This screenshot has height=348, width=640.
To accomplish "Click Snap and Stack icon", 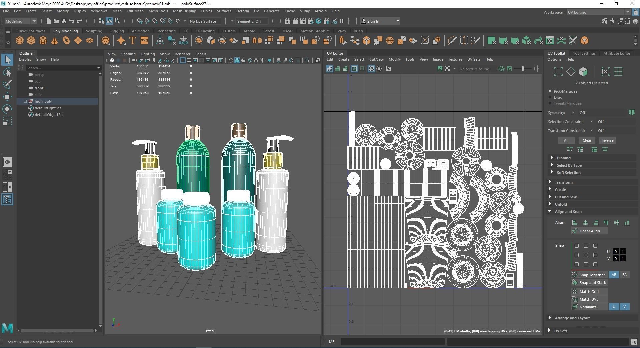I will [x=574, y=283].
